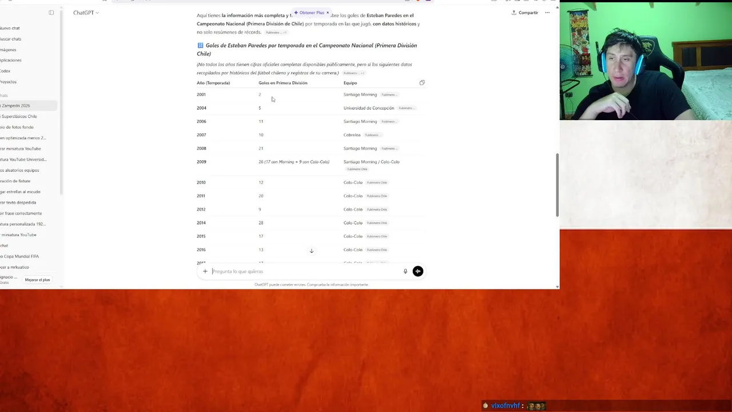The image size is (732, 412).
Task: Focus the 'Pregunta lo que quieras' input field
Action: pyautogui.click(x=305, y=271)
